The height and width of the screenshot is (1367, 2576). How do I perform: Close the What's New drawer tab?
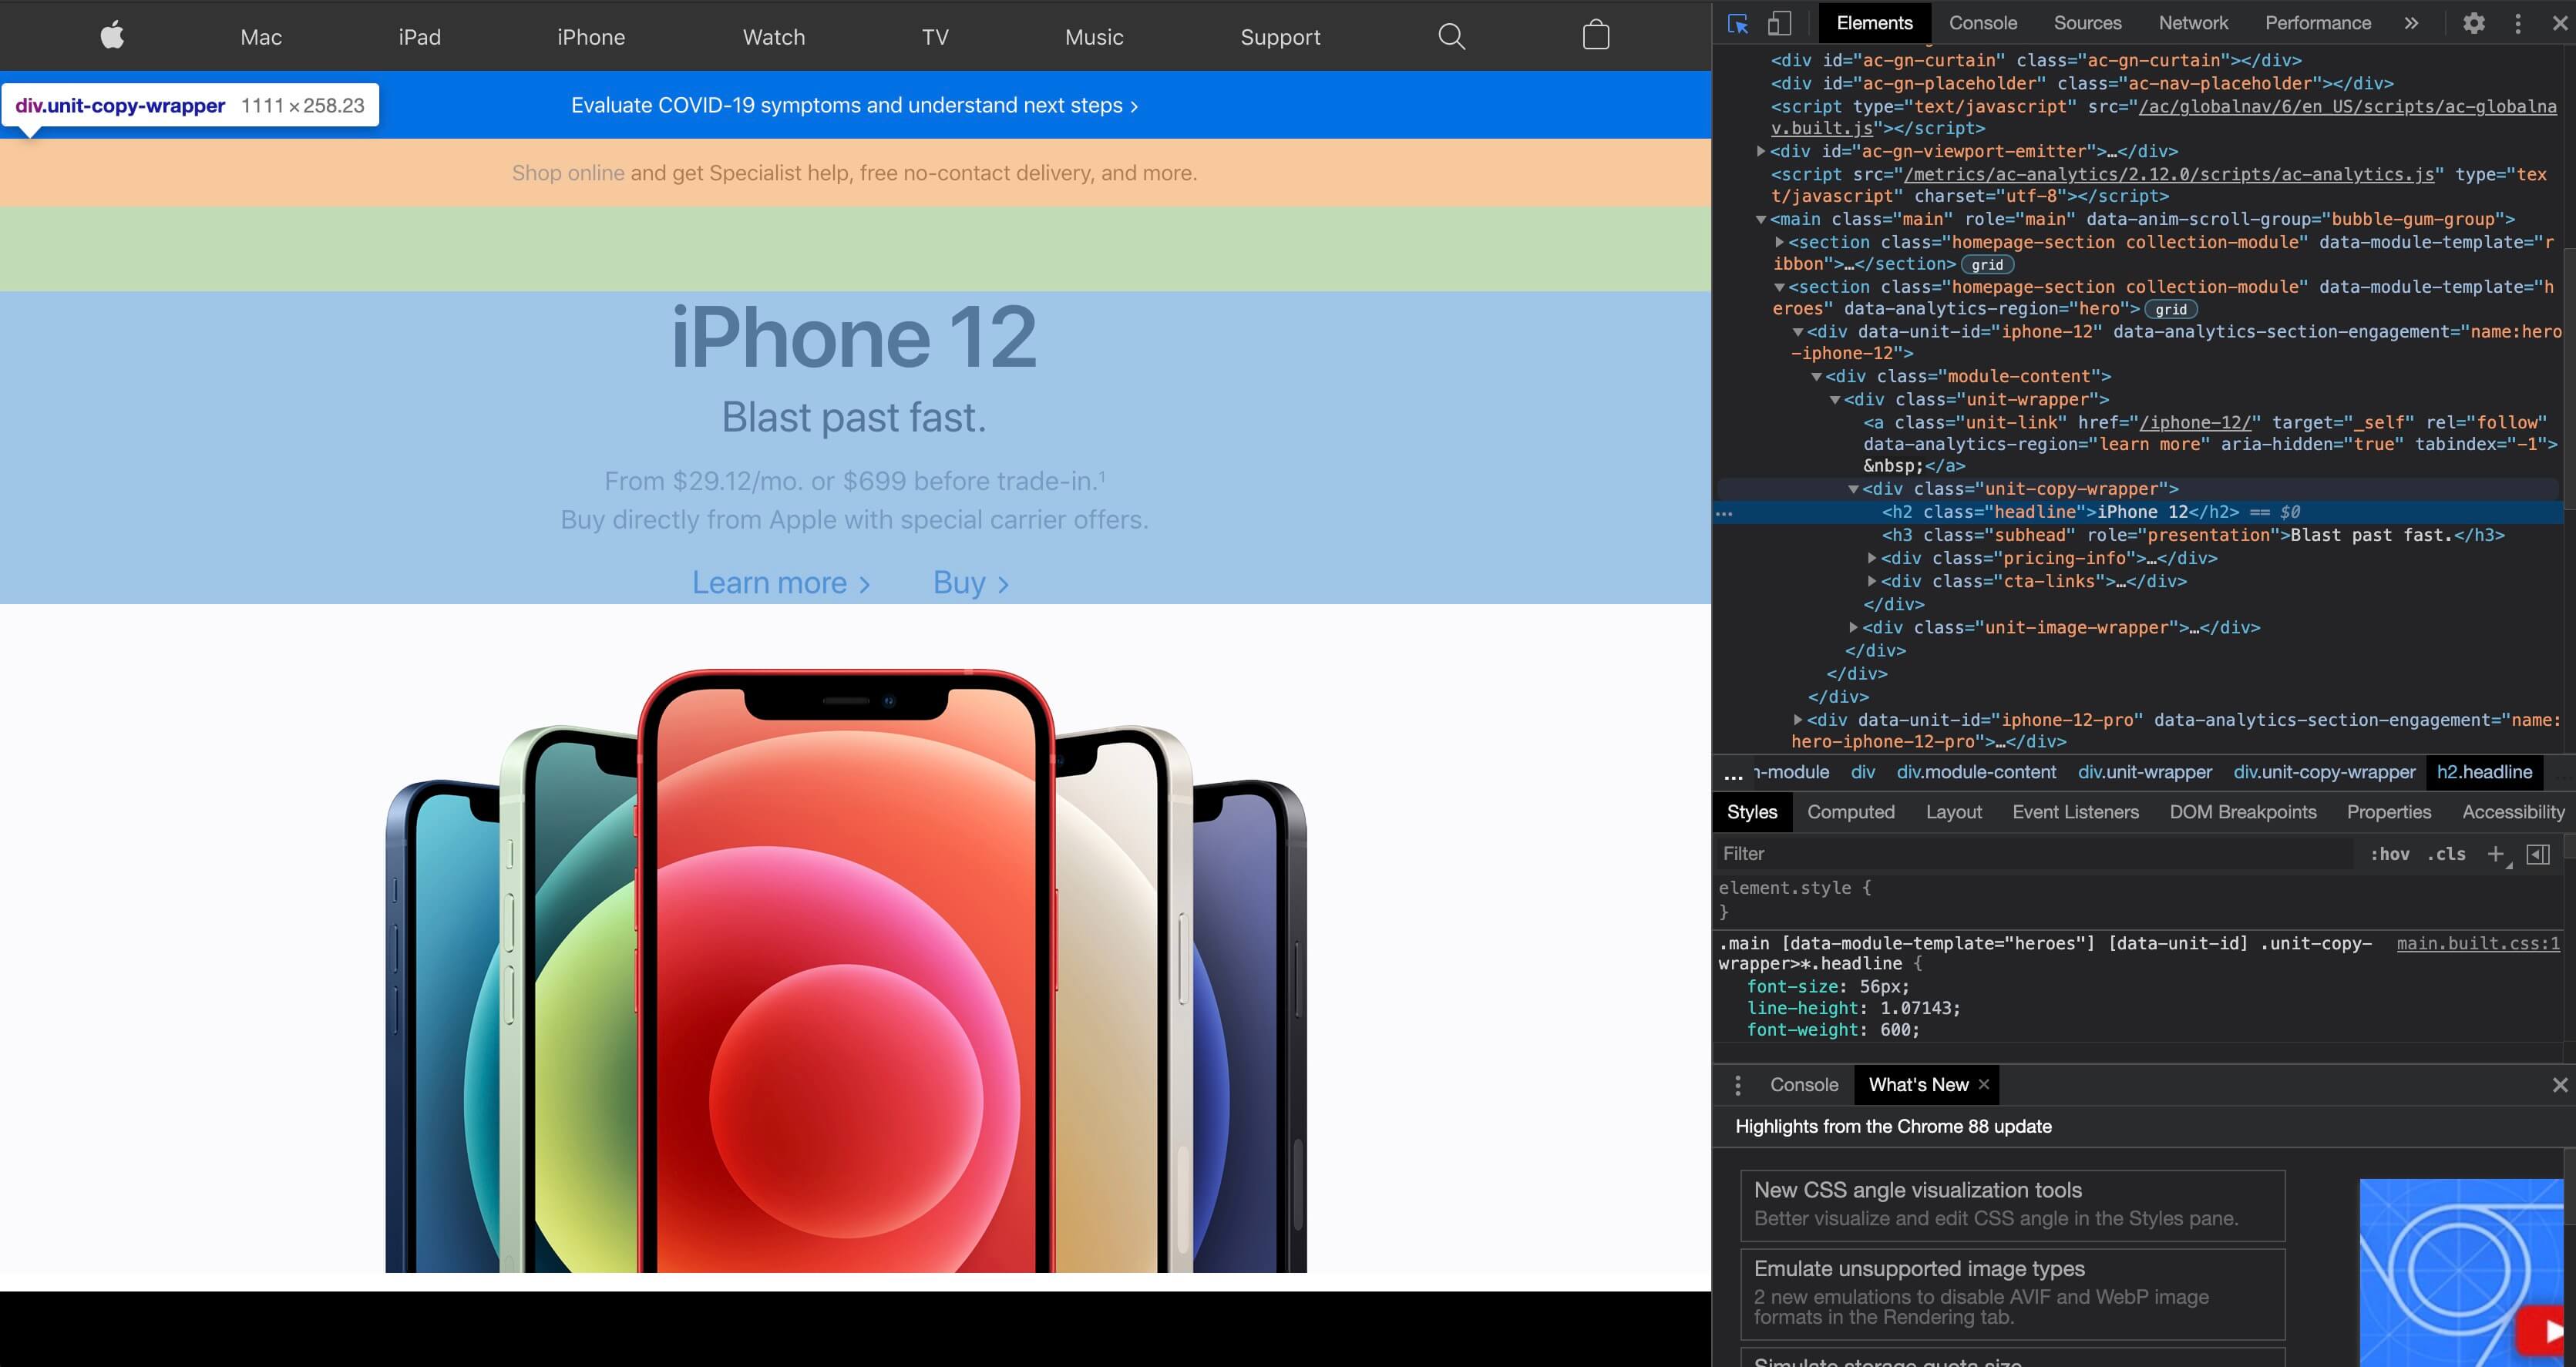1984,1084
